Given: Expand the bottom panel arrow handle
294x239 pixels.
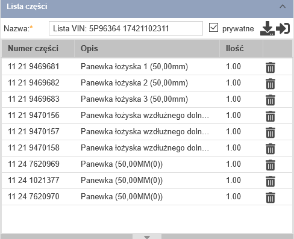Looking at the screenshot, I should point(147,237).
